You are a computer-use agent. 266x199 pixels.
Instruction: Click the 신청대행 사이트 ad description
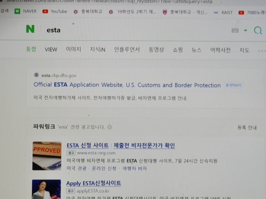tap(142, 161)
